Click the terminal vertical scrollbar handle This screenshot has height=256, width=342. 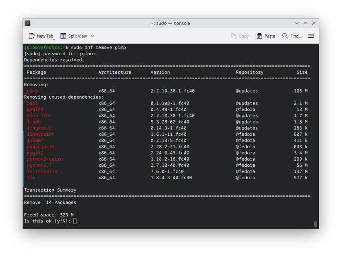315,224
